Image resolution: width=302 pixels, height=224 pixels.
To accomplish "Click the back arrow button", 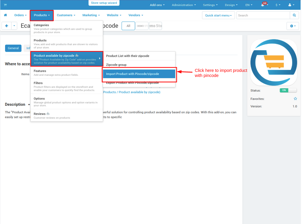I will [7, 26].
